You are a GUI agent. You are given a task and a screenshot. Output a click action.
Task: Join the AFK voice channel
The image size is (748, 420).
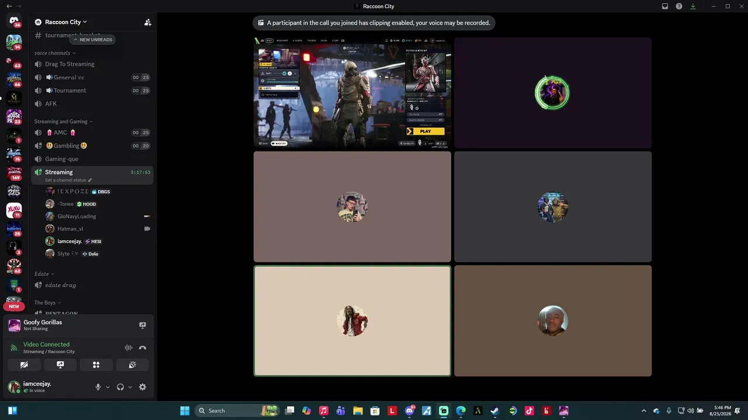[x=92, y=104]
